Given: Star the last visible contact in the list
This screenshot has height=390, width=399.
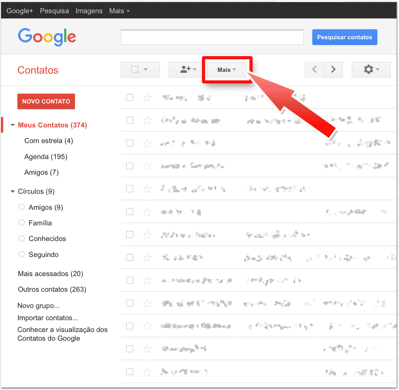Looking at the screenshot, I should pos(147,372).
